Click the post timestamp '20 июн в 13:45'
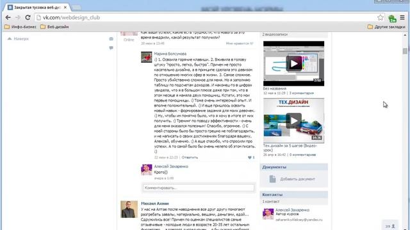 [152, 43]
